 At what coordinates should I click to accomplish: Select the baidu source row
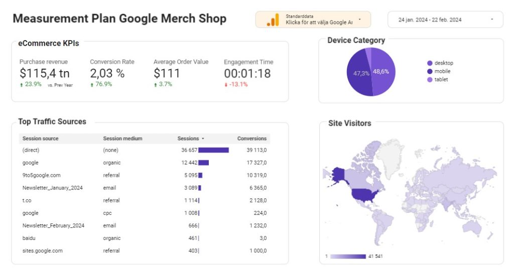[145, 238]
